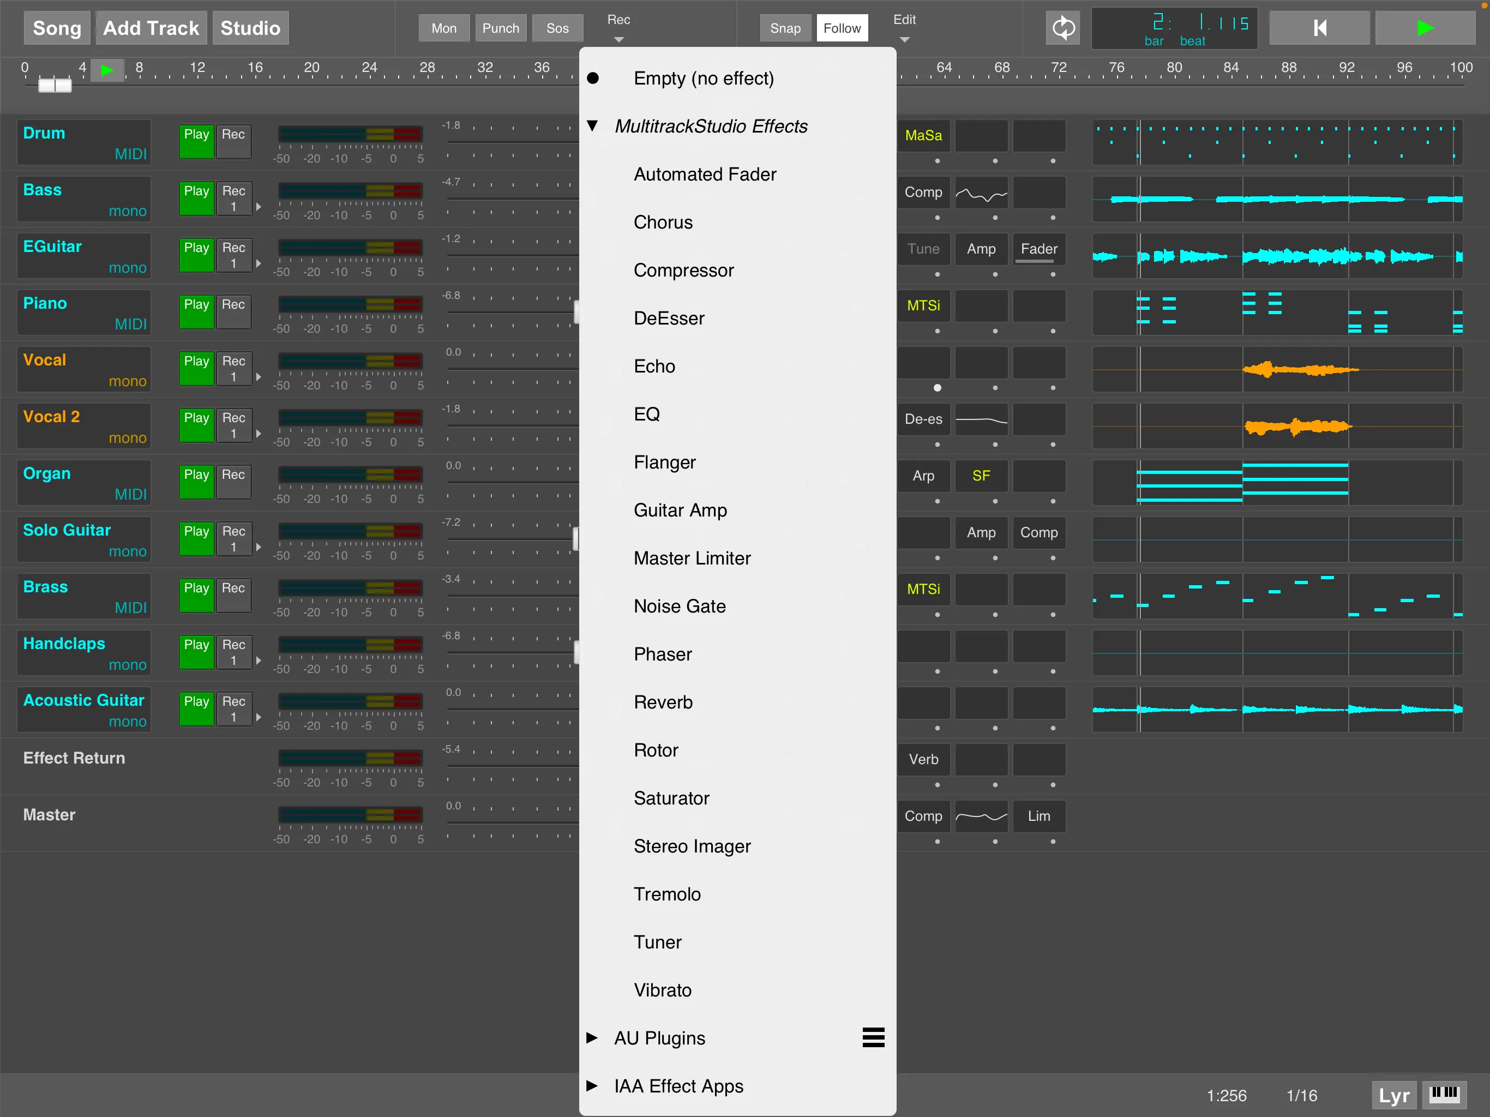Viewport: 1490px width, 1117px height.
Task: Collapse the MultitrackStudio Effects group
Action: 593,125
